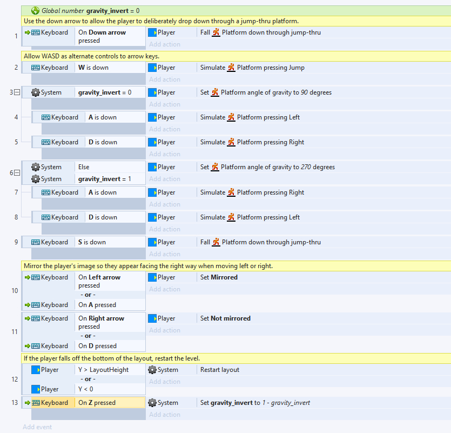Click the Player icon in event 1's action

[x=152, y=32]
